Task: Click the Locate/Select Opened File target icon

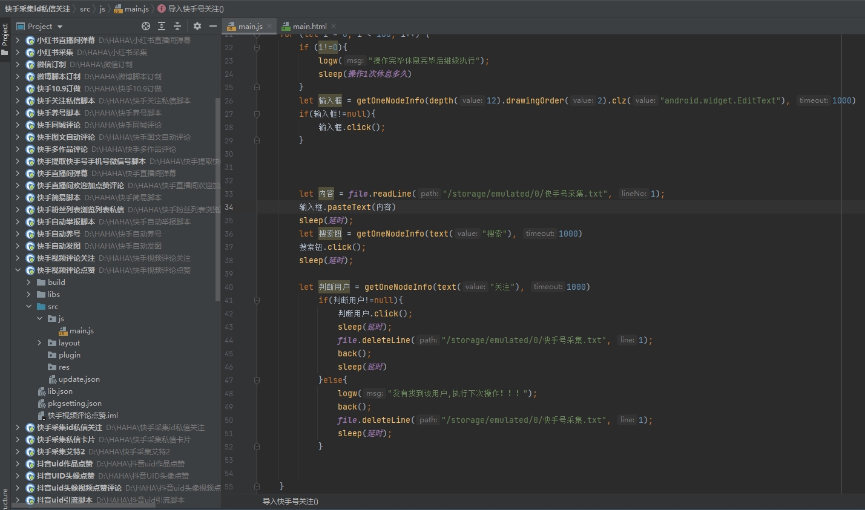Action: pyautogui.click(x=146, y=26)
